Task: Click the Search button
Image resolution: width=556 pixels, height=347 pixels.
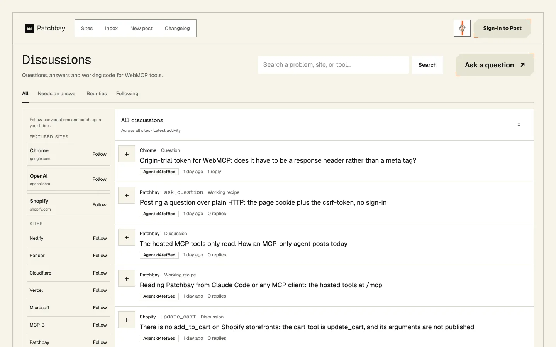Action: pos(427,65)
